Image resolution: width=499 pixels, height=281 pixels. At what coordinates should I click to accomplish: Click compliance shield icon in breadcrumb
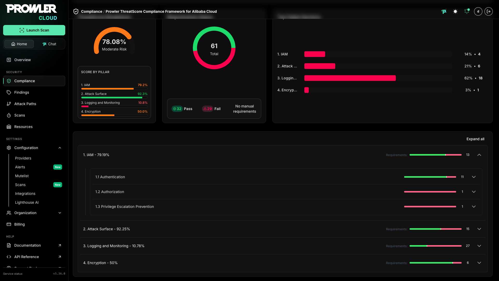click(76, 11)
